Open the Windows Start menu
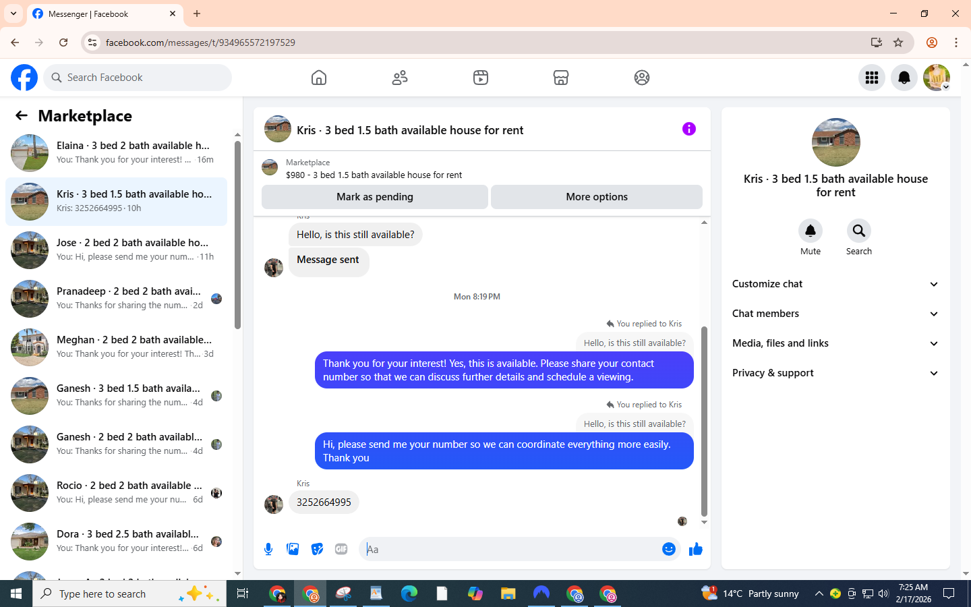971x607 pixels. [16, 594]
